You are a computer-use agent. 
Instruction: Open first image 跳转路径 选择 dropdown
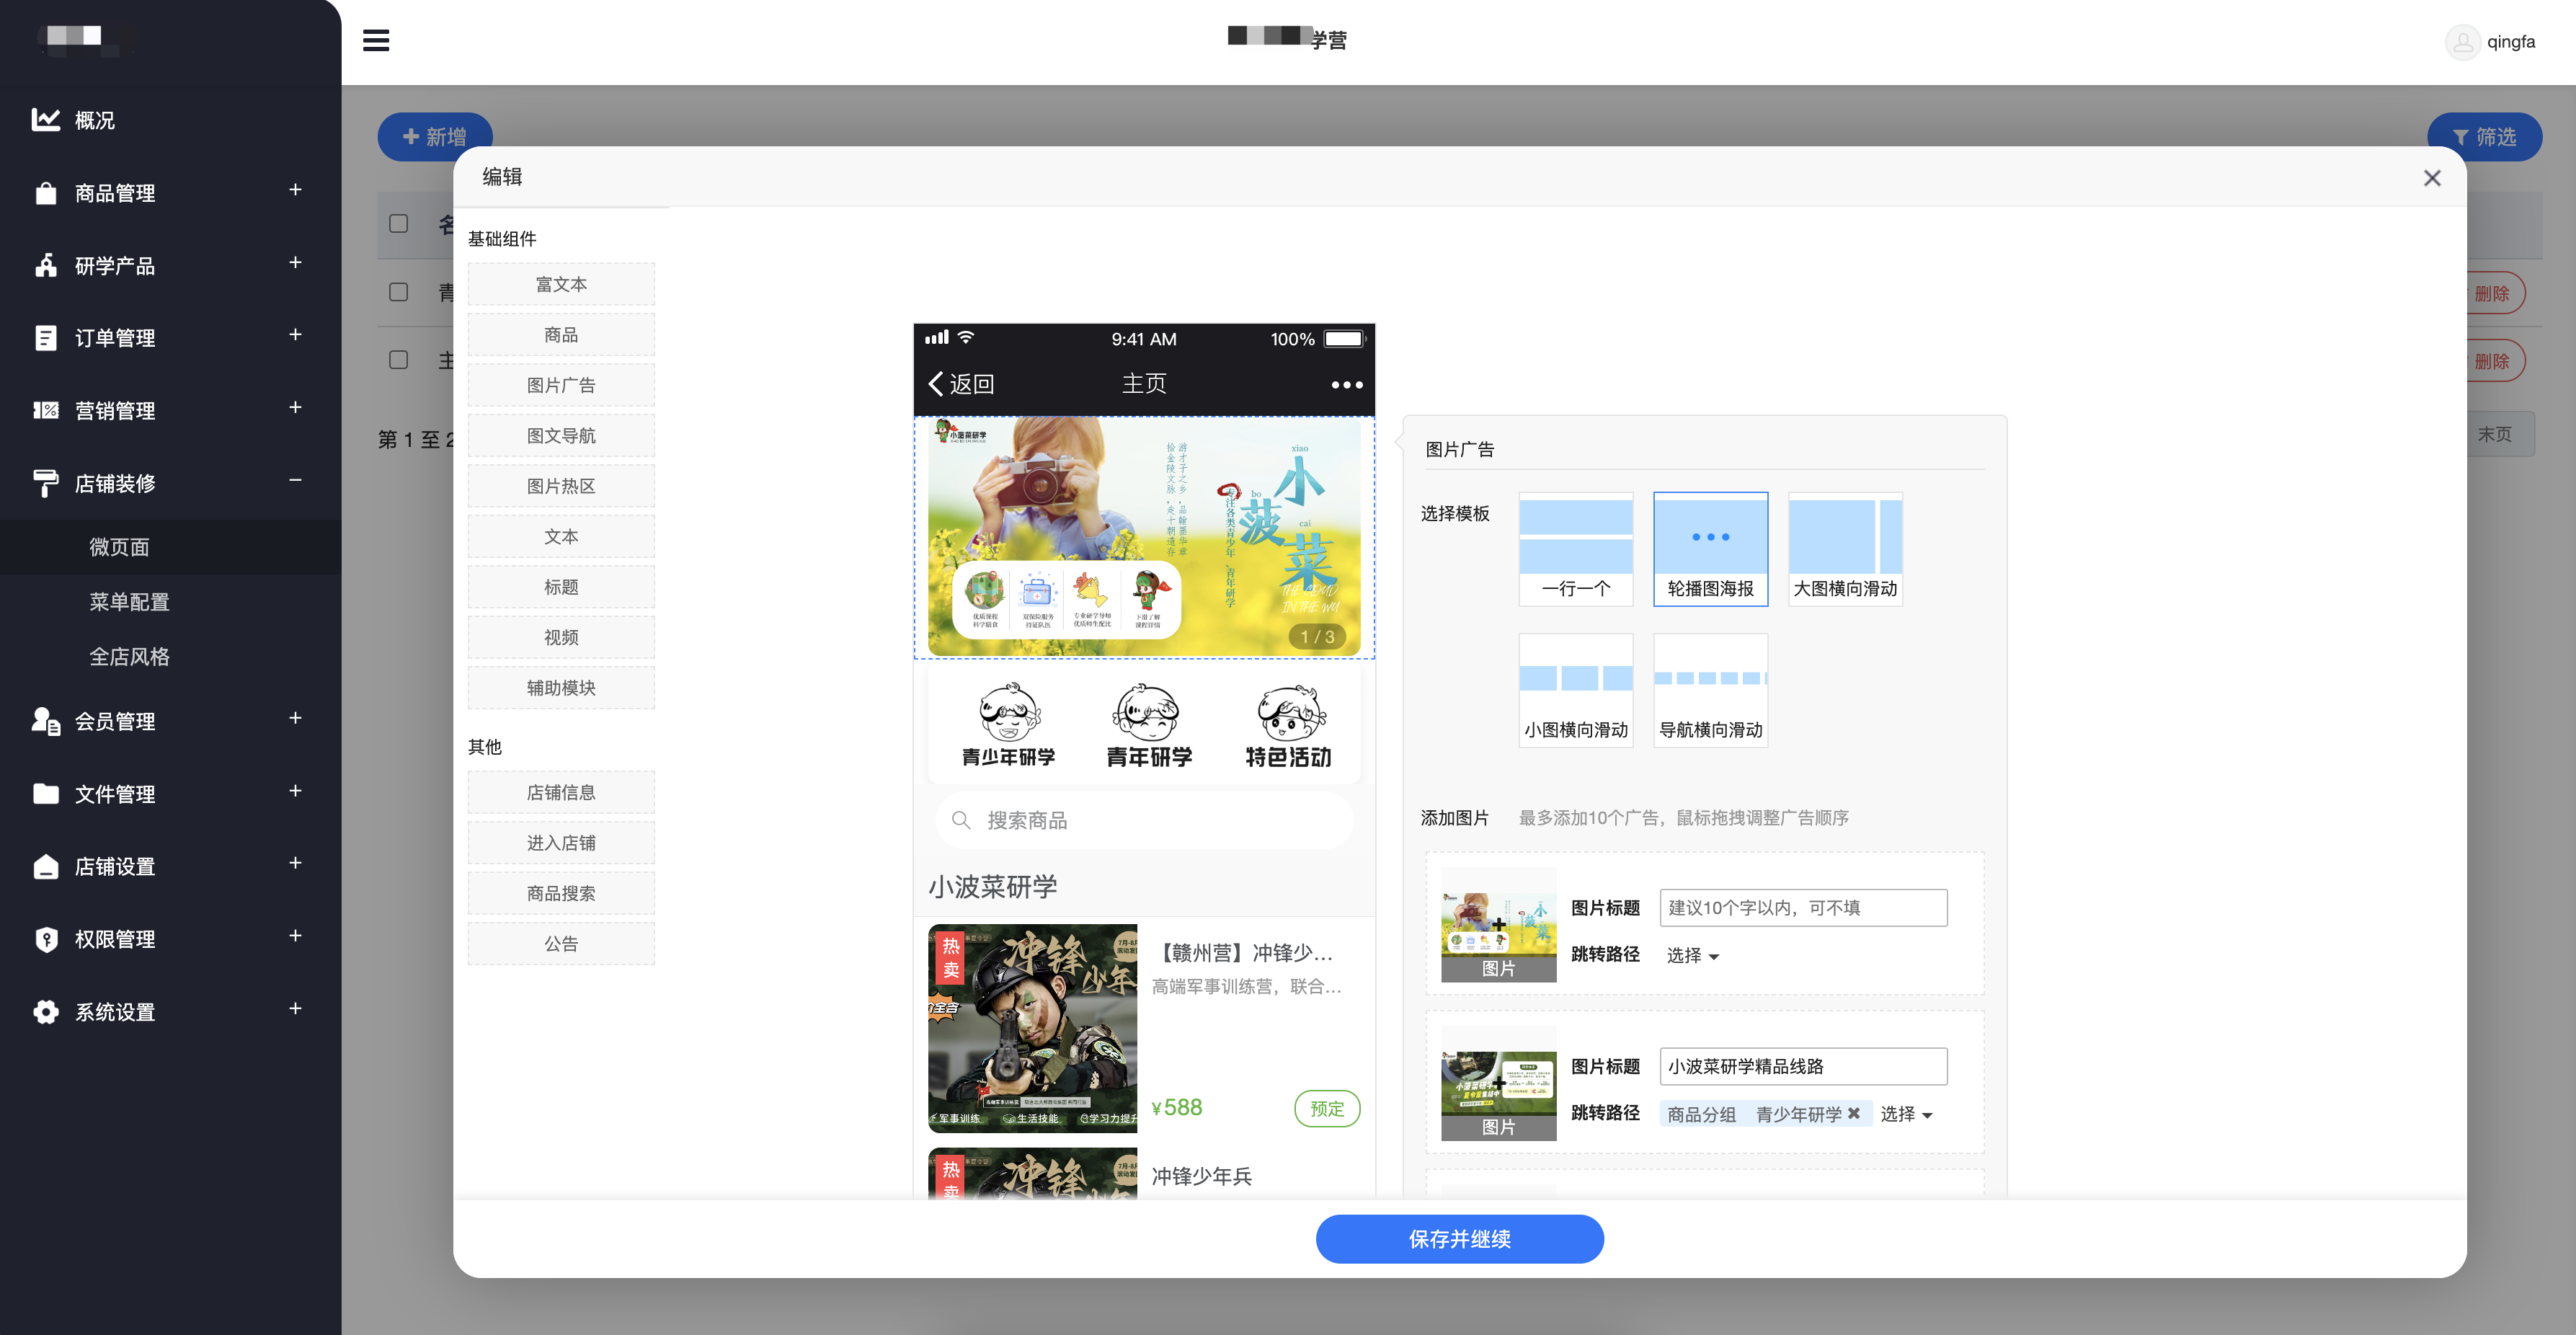[x=1692, y=956]
